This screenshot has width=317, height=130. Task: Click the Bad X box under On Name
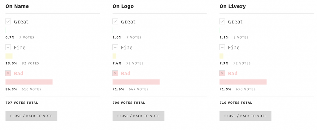point(8,73)
